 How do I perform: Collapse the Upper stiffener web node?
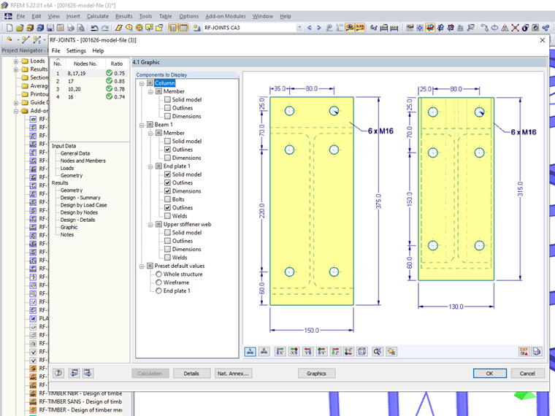pyautogui.click(x=150, y=224)
